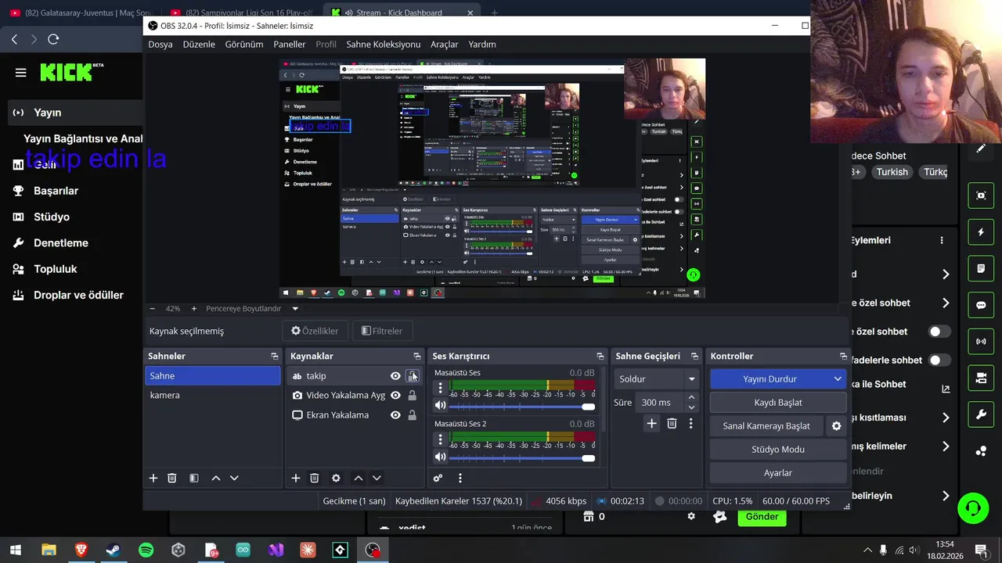Hide the Ekran Yakalama source

395,415
